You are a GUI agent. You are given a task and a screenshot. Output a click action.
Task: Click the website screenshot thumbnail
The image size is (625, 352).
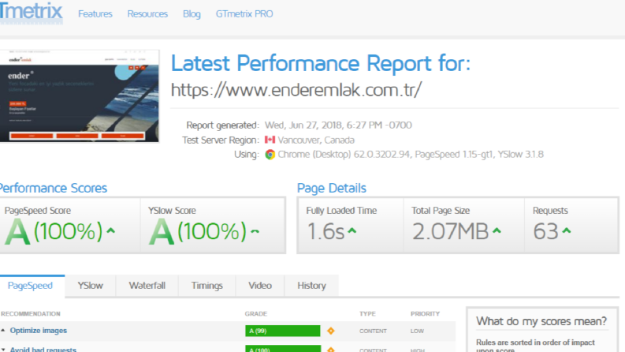click(80, 95)
